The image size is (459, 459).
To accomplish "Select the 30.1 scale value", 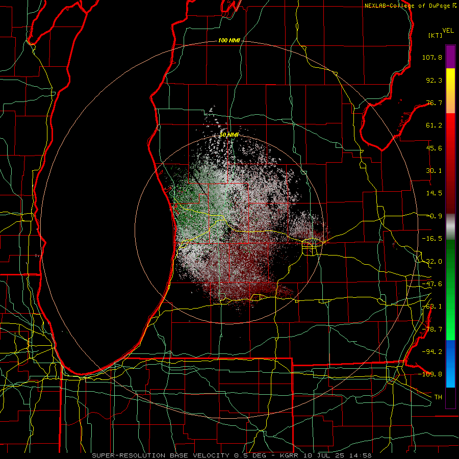I will pos(434,171).
